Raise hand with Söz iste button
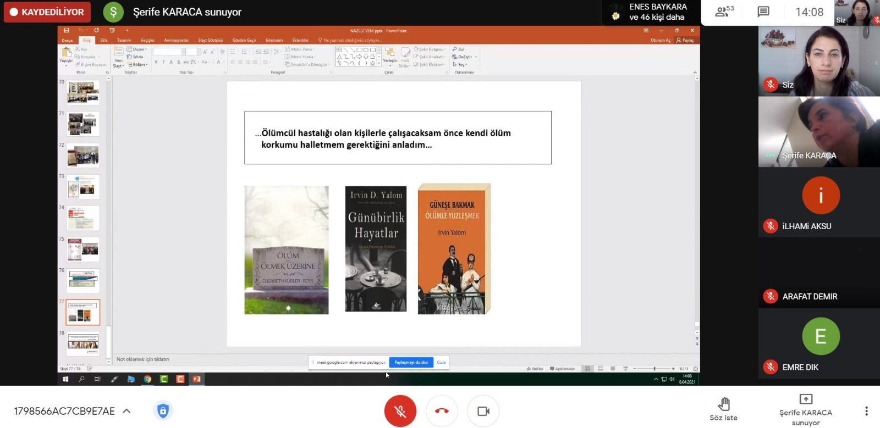880x428 pixels. [x=723, y=409]
